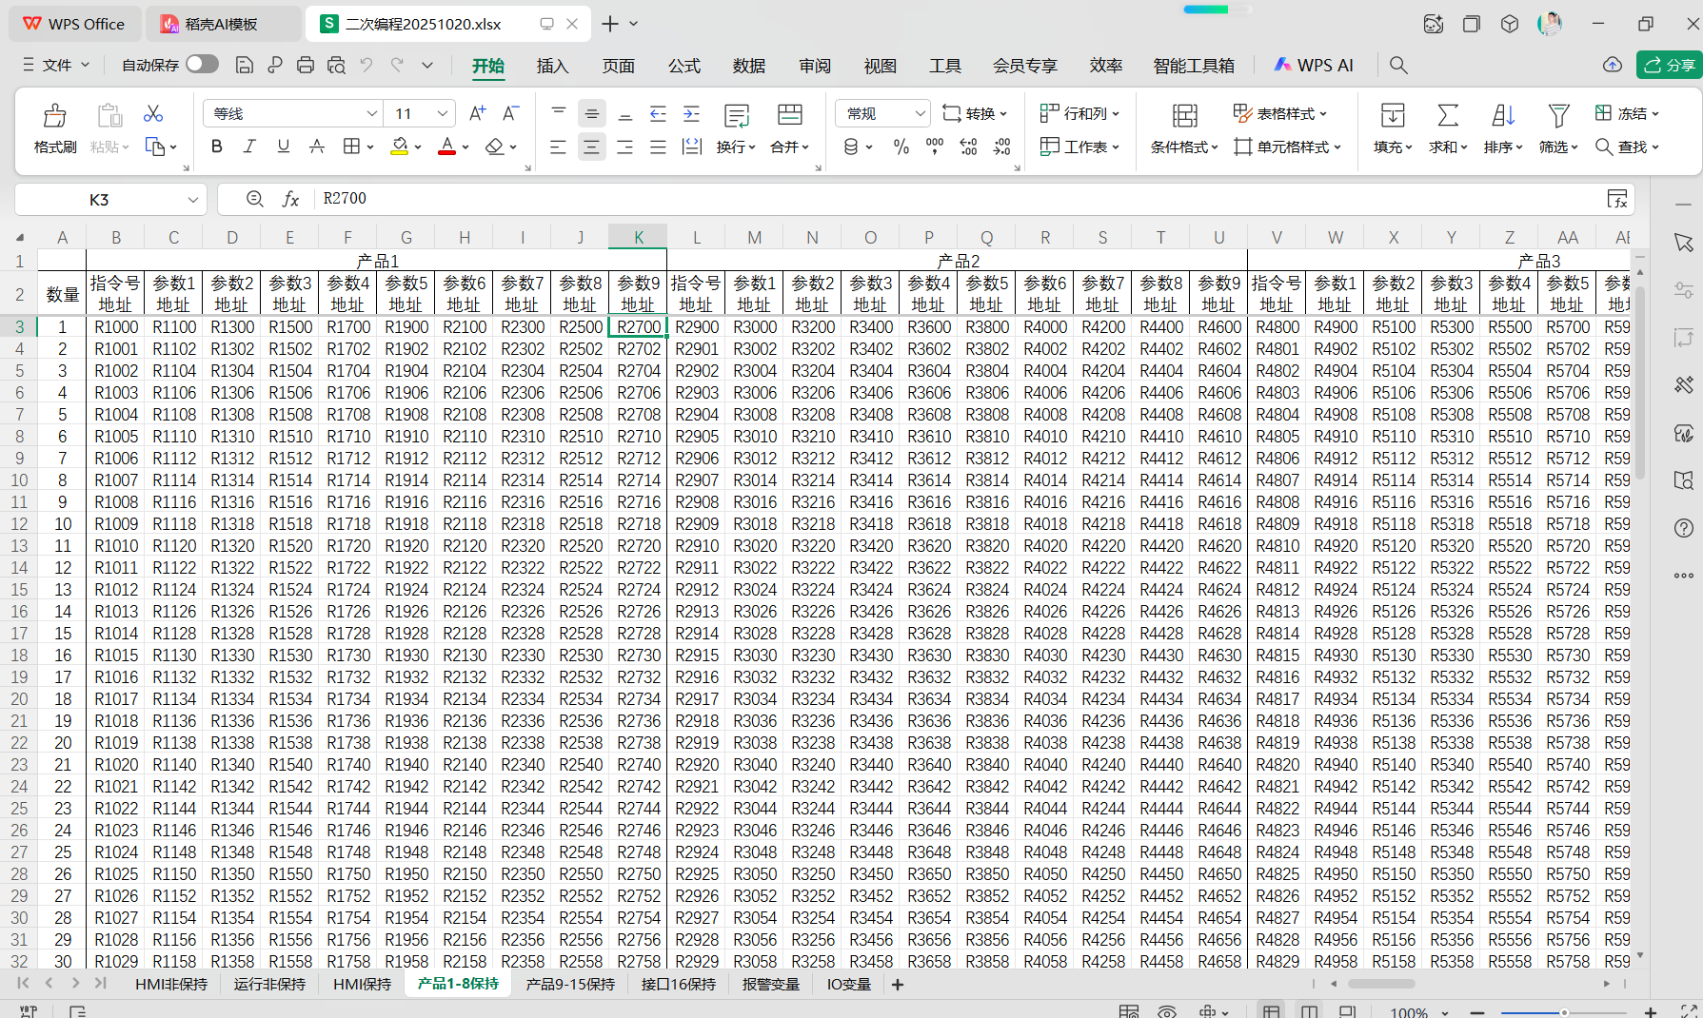The image size is (1703, 1018).
Task: Open the 插入 (Insert) ribbon tab
Action: [x=552, y=66]
